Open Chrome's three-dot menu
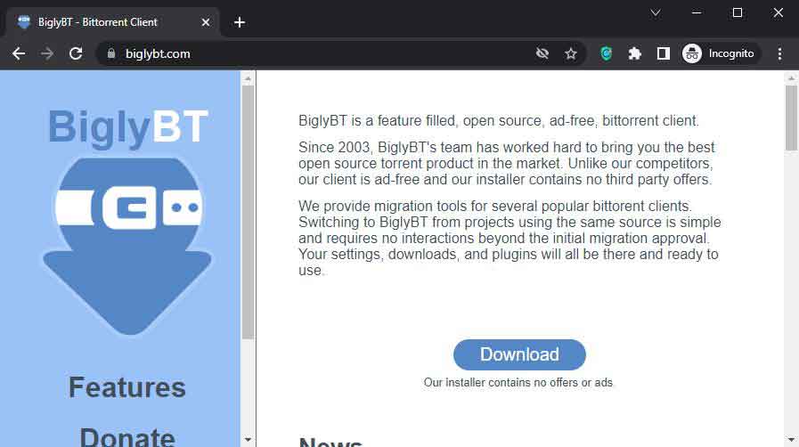 [779, 53]
